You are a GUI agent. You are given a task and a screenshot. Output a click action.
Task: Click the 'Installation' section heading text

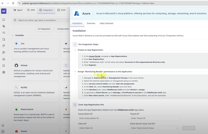point(79,31)
